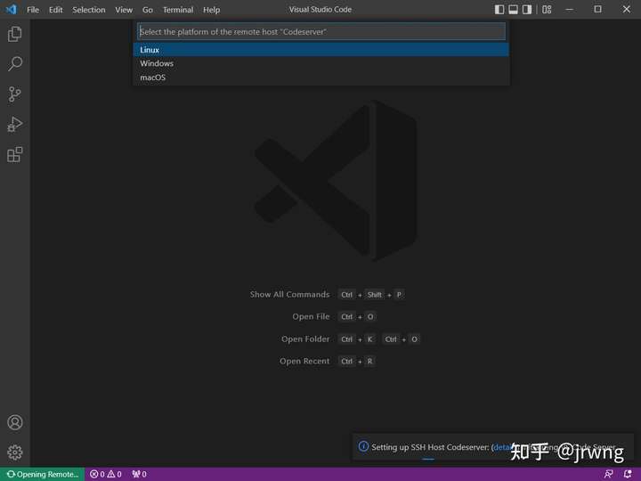This screenshot has height=481, width=641.
Task: Open the Edit menu
Action: click(55, 10)
